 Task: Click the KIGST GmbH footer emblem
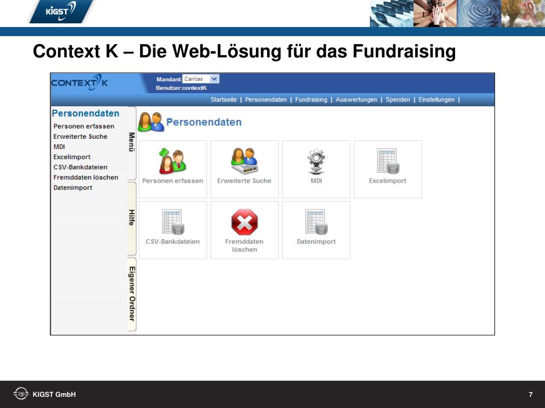[x=21, y=394]
